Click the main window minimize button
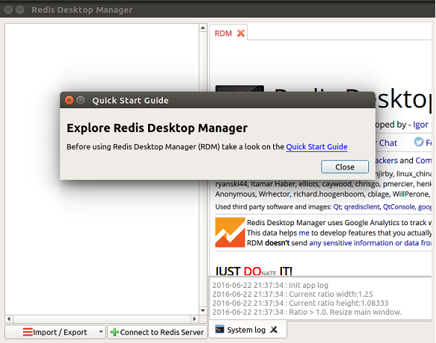436x343 pixels. [x=20, y=10]
